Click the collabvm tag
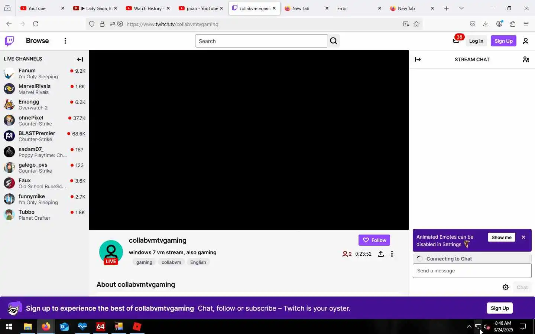 (x=171, y=262)
